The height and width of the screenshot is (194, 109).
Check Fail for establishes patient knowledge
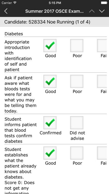[x=102, y=153]
